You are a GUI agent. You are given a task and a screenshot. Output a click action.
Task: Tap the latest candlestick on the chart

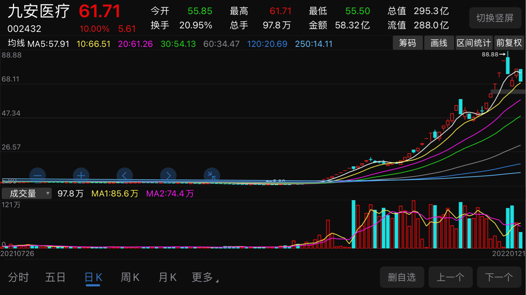(x=521, y=75)
